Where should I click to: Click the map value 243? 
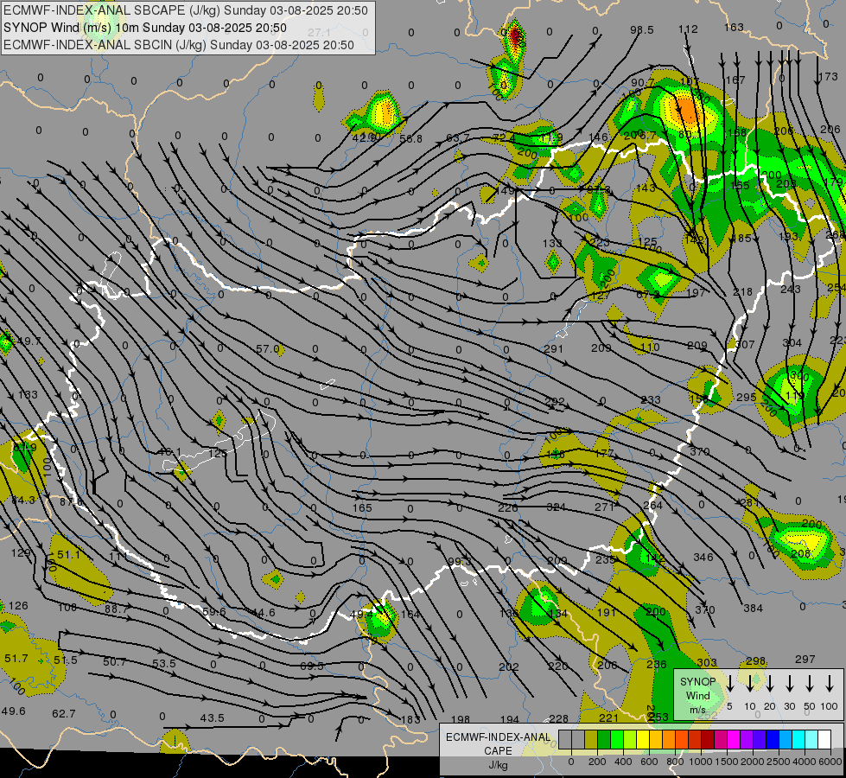point(791,290)
